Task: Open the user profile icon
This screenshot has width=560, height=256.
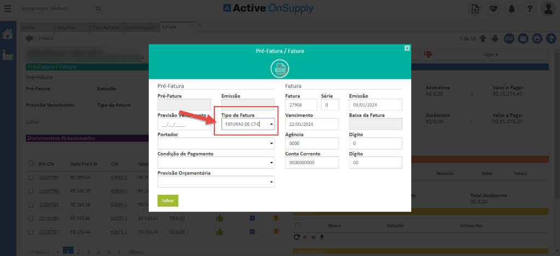Action: click(x=547, y=9)
